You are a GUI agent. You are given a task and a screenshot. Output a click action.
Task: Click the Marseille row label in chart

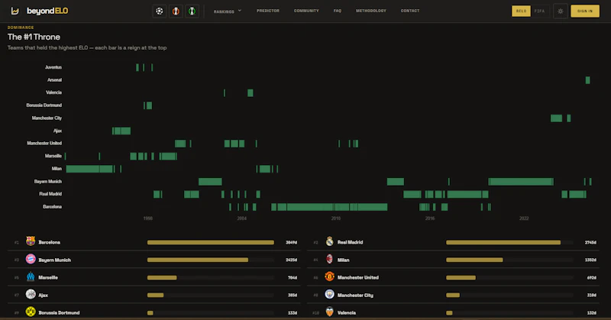click(53, 156)
